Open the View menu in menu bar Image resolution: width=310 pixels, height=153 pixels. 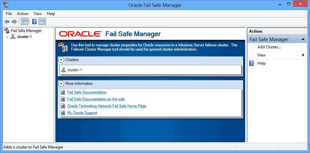[37, 14]
